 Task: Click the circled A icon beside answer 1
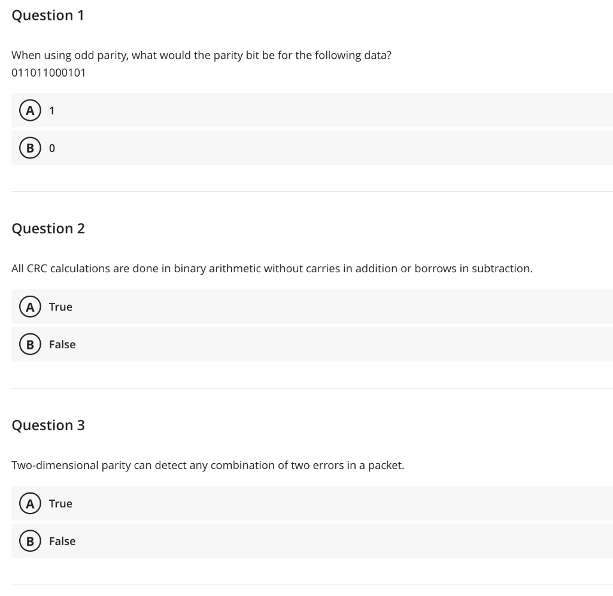click(x=30, y=111)
